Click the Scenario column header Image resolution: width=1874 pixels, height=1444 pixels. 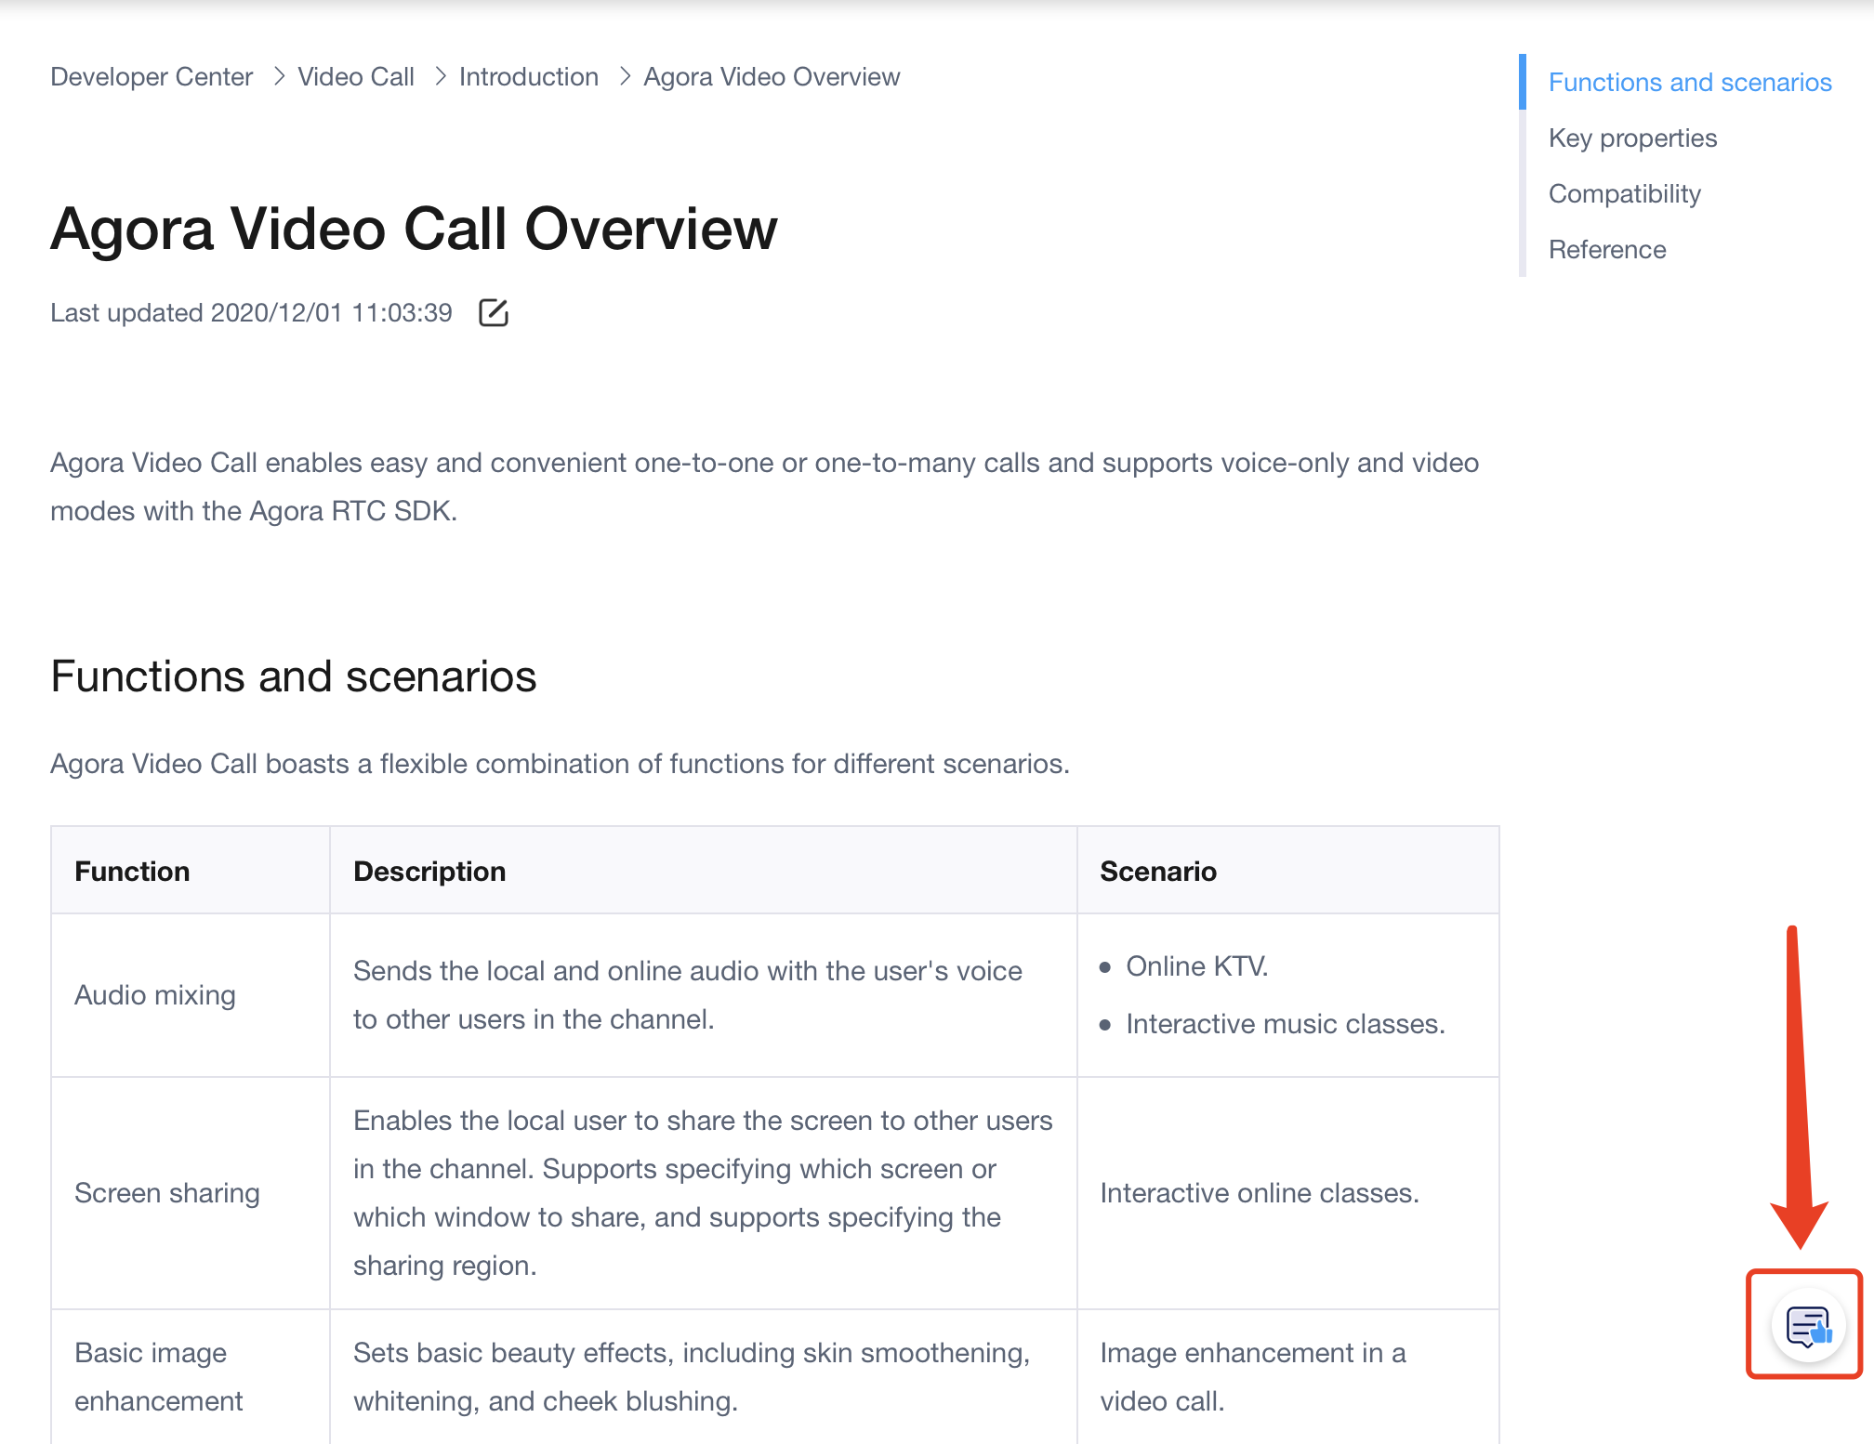(1157, 872)
